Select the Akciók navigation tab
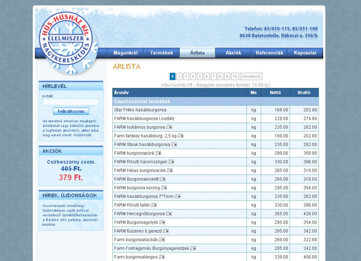The height and width of the screenshot is (261, 361). [x=233, y=53]
